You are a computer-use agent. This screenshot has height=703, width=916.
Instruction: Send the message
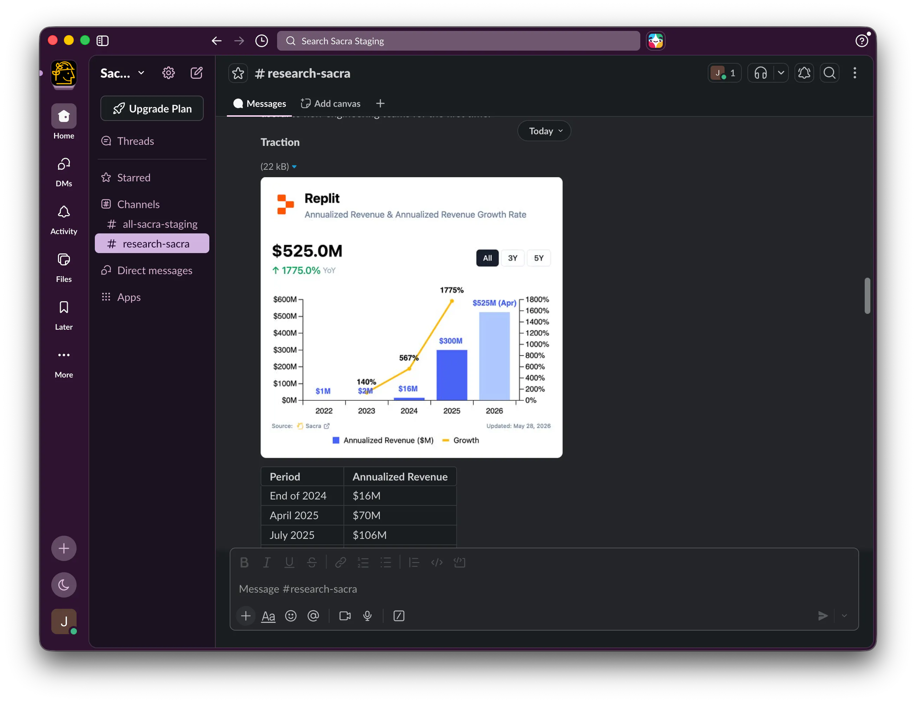coord(822,615)
